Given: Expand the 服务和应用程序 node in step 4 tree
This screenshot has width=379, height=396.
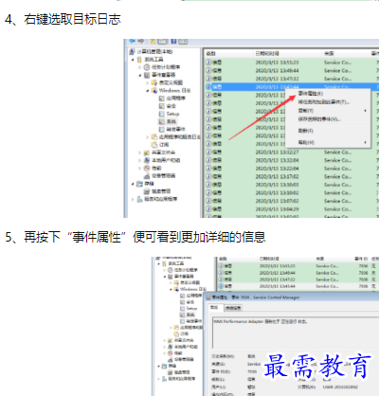Looking at the screenshot, I should tap(133, 199).
